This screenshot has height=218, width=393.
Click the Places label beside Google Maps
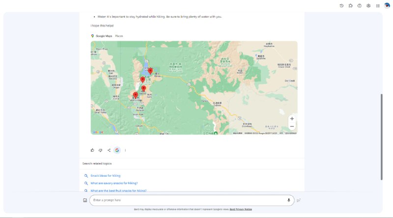pos(119,36)
